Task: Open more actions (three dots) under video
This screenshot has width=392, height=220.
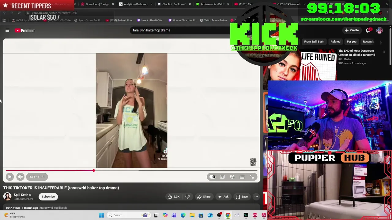Action: (256, 197)
